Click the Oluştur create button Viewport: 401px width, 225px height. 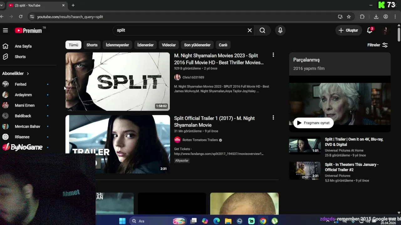(348, 30)
